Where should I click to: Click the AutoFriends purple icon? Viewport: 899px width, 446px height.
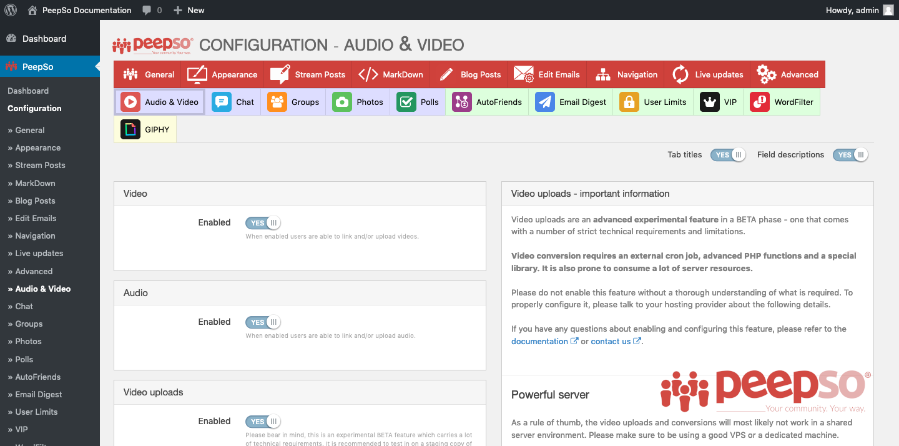462,102
